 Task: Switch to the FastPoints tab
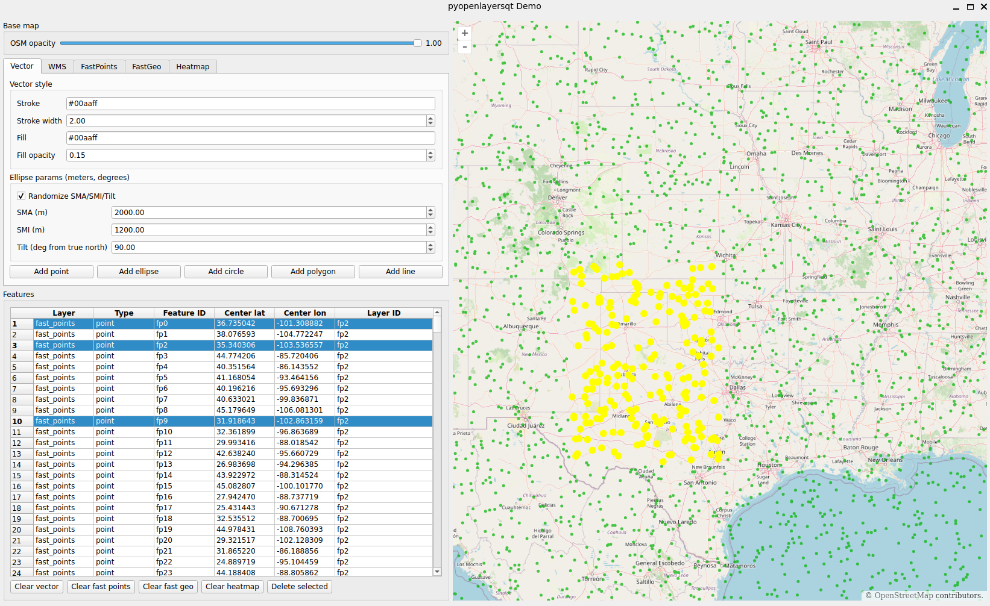99,67
